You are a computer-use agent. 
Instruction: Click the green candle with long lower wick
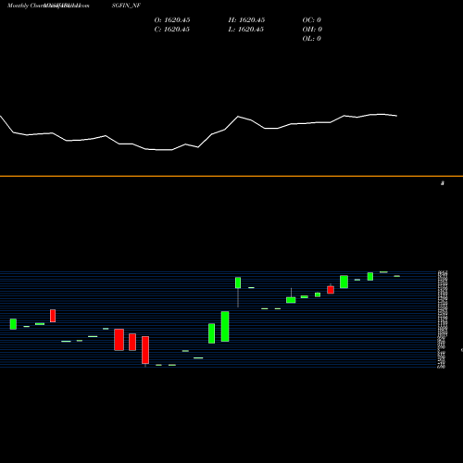pos(238,282)
